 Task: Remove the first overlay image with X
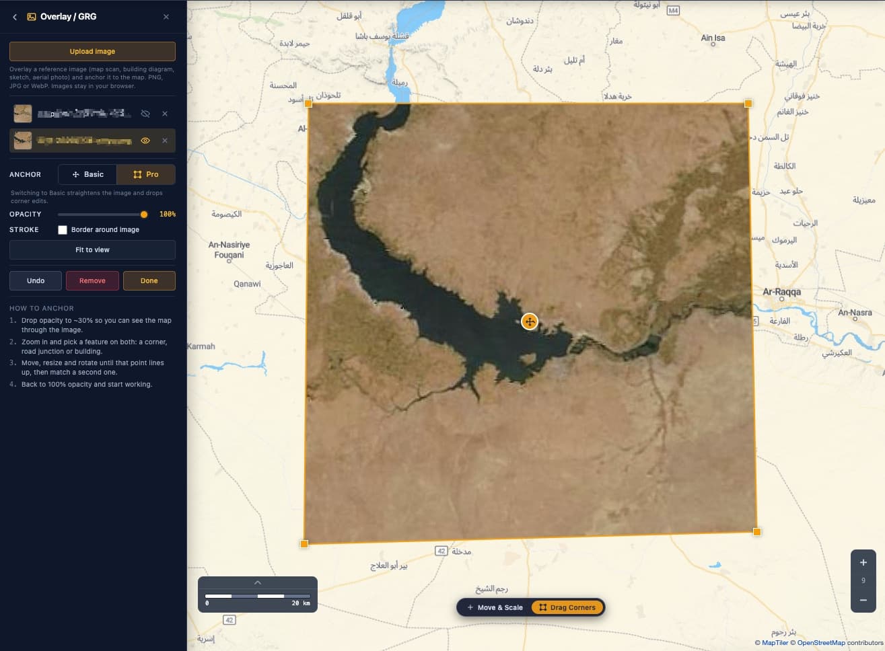pyautogui.click(x=165, y=114)
